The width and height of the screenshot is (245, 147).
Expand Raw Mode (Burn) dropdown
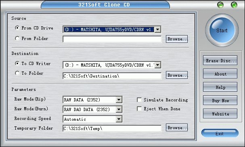point(119,109)
